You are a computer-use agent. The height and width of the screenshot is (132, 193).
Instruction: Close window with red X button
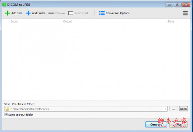(x=186, y=5)
